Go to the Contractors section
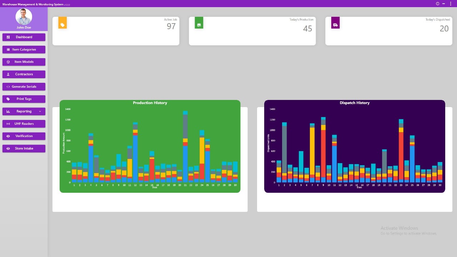Screen dimensions: 457x257 [24, 74]
